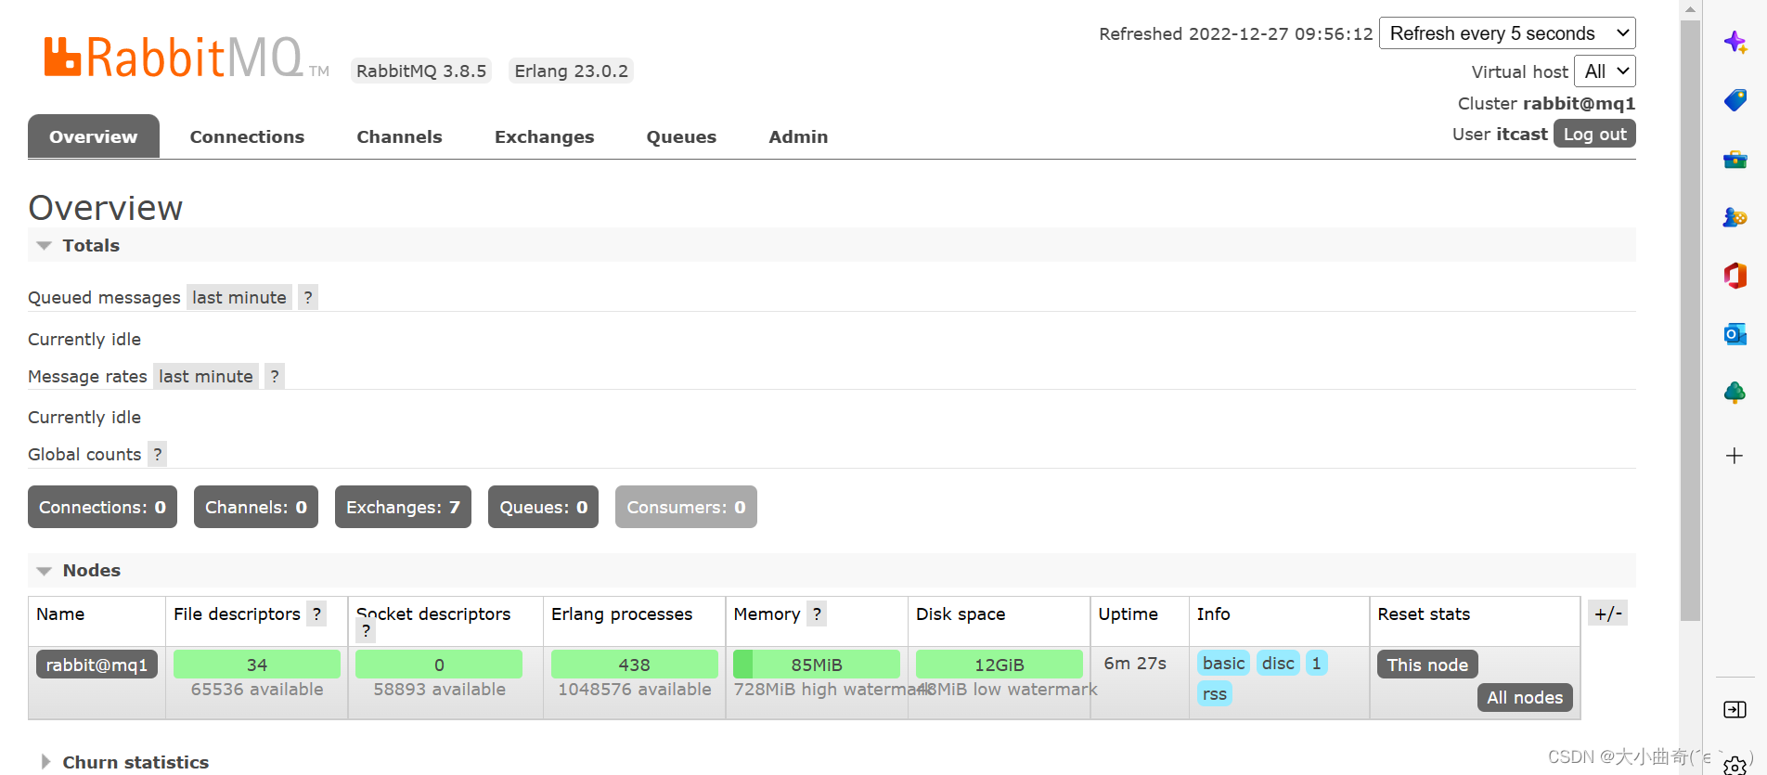Viewport: 1767px width, 775px height.
Task: Click the Erlang 23.0.2 version label
Action: coord(572,71)
